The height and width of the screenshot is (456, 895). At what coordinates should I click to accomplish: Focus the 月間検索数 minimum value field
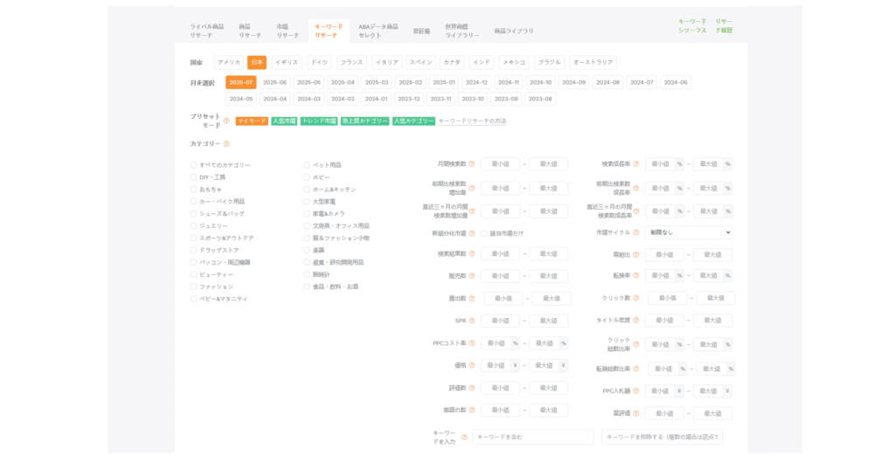click(500, 164)
